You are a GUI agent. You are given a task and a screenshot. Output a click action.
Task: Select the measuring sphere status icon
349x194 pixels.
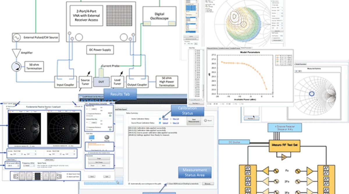pyautogui.click(x=107, y=137)
